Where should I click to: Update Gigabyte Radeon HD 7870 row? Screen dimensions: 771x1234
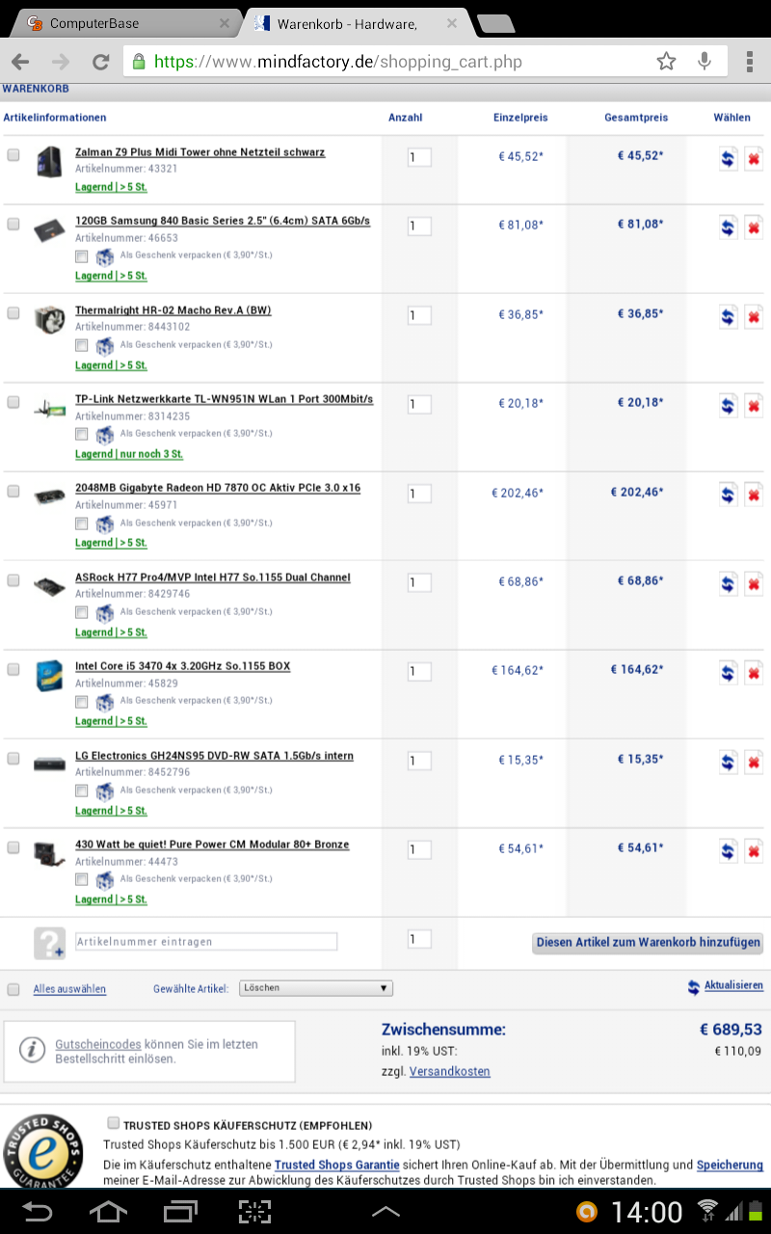[728, 495]
